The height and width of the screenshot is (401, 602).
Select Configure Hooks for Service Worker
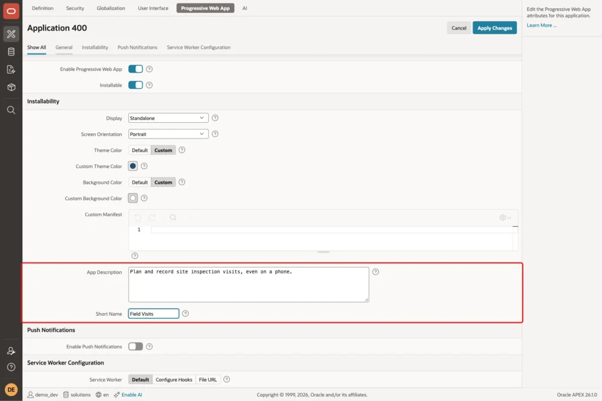coord(174,379)
